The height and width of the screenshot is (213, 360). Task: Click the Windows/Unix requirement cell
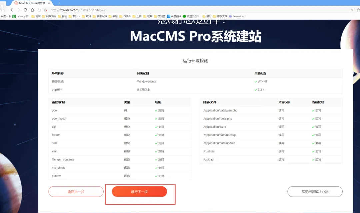tap(146, 82)
